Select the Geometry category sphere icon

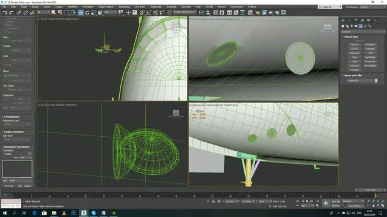click(x=343, y=26)
